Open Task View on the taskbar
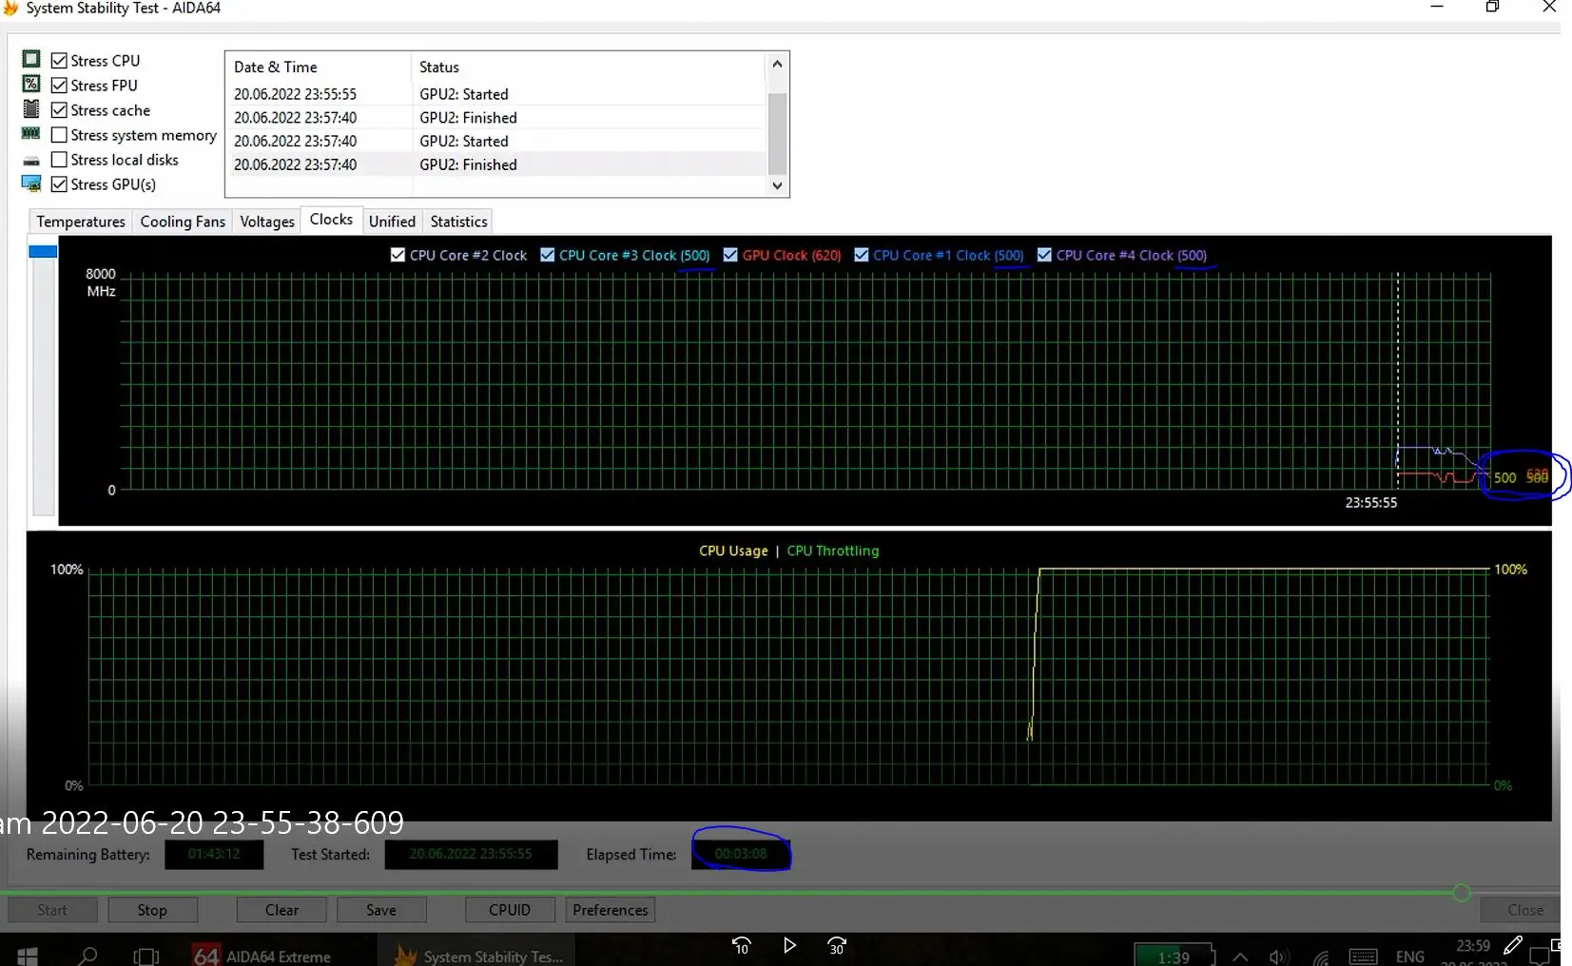1572x966 pixels. tap(146, 956)
